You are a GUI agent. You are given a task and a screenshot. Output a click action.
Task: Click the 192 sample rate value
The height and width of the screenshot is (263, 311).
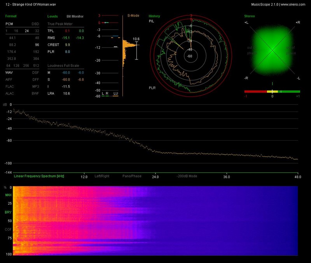[x=36, y=52]
